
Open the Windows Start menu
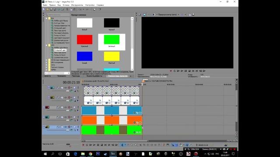(45, 154)
